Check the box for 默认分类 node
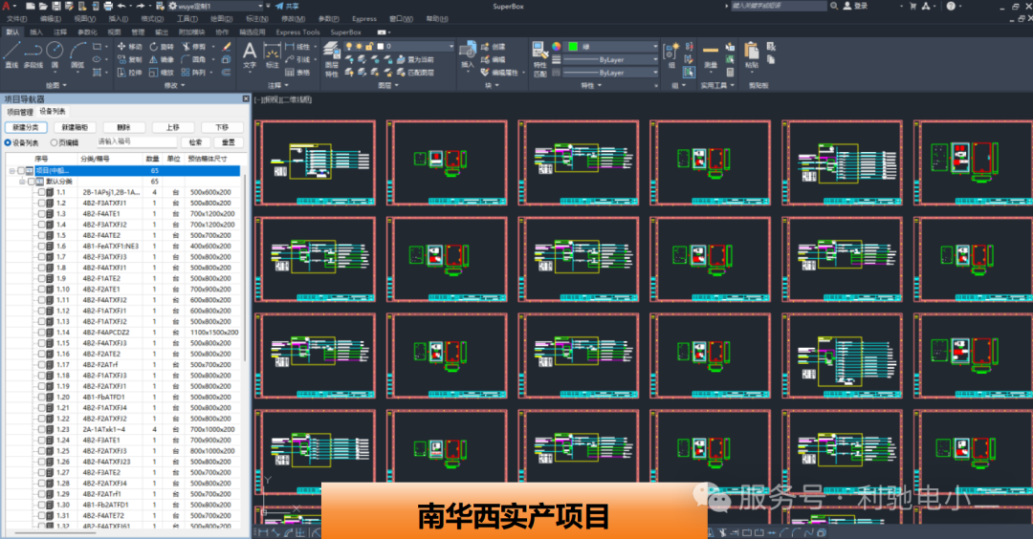Image resolution: width=1033 pixels, height=539 pixels. tap(31, 181)
